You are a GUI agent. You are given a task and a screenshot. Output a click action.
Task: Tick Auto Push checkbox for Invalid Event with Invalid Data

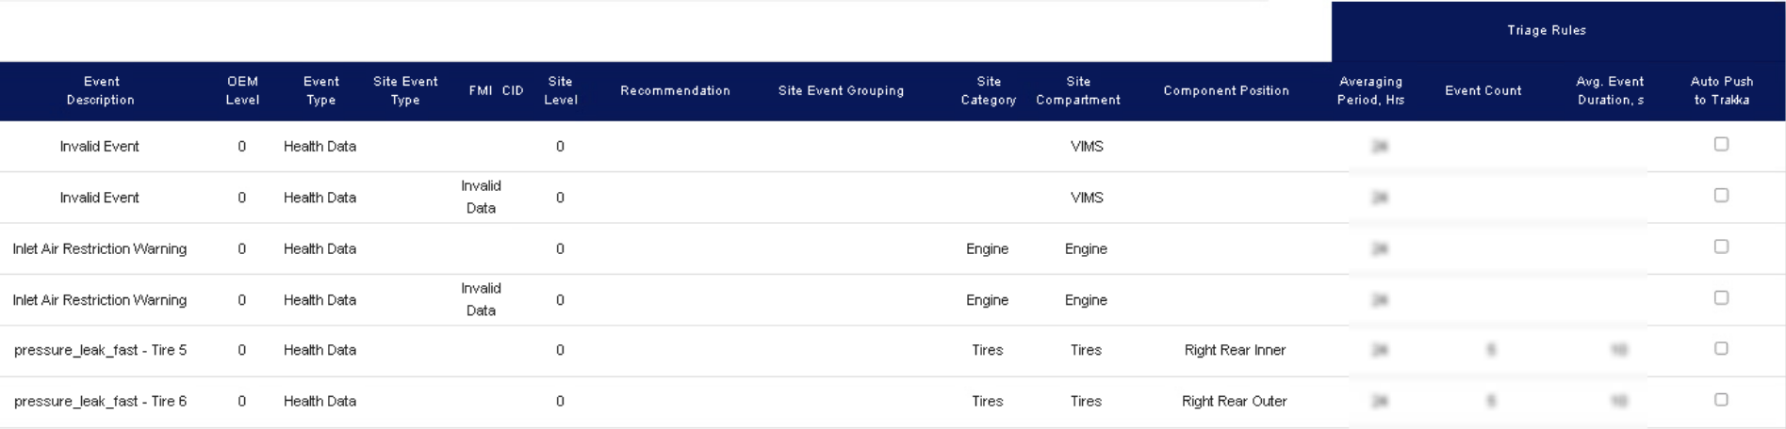(x=1721, y=196)
